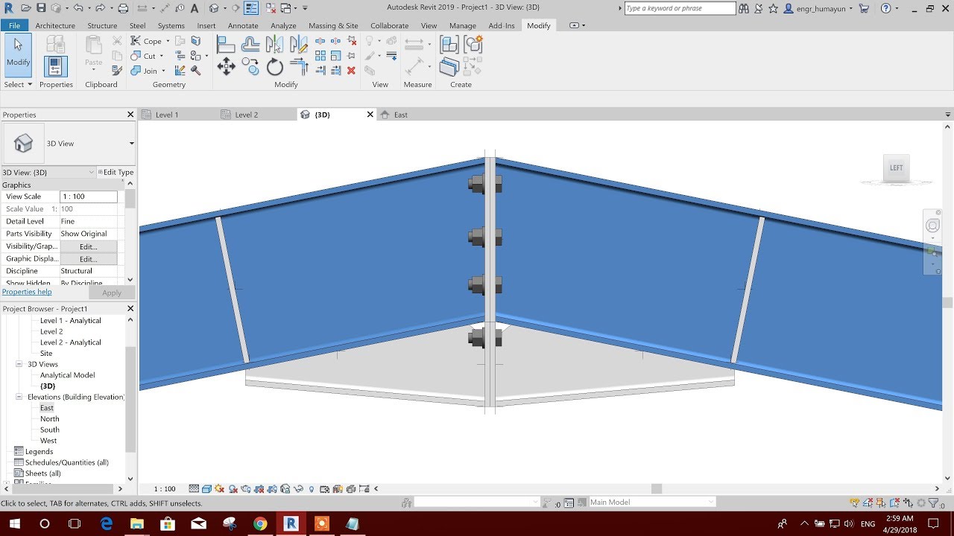
Task: Activate the Mirror Pick Axis tool
Action: [x=274, y=44]
